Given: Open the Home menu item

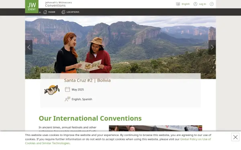Looking at the screenshot, I should pyautogui.click(x=49, y=12).
